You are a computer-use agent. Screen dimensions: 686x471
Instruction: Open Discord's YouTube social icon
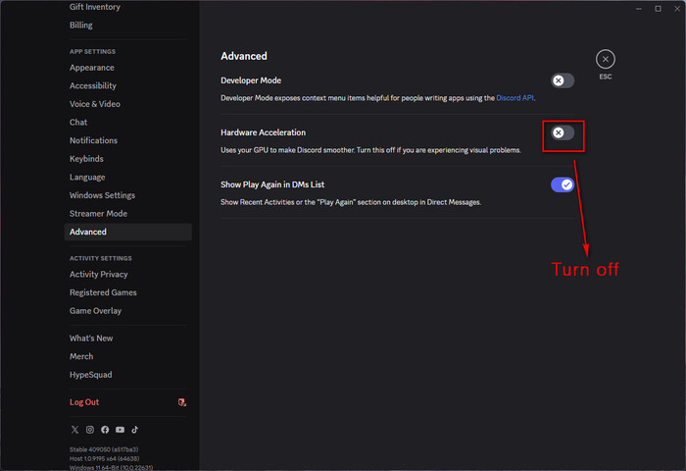tap(120, 430)
